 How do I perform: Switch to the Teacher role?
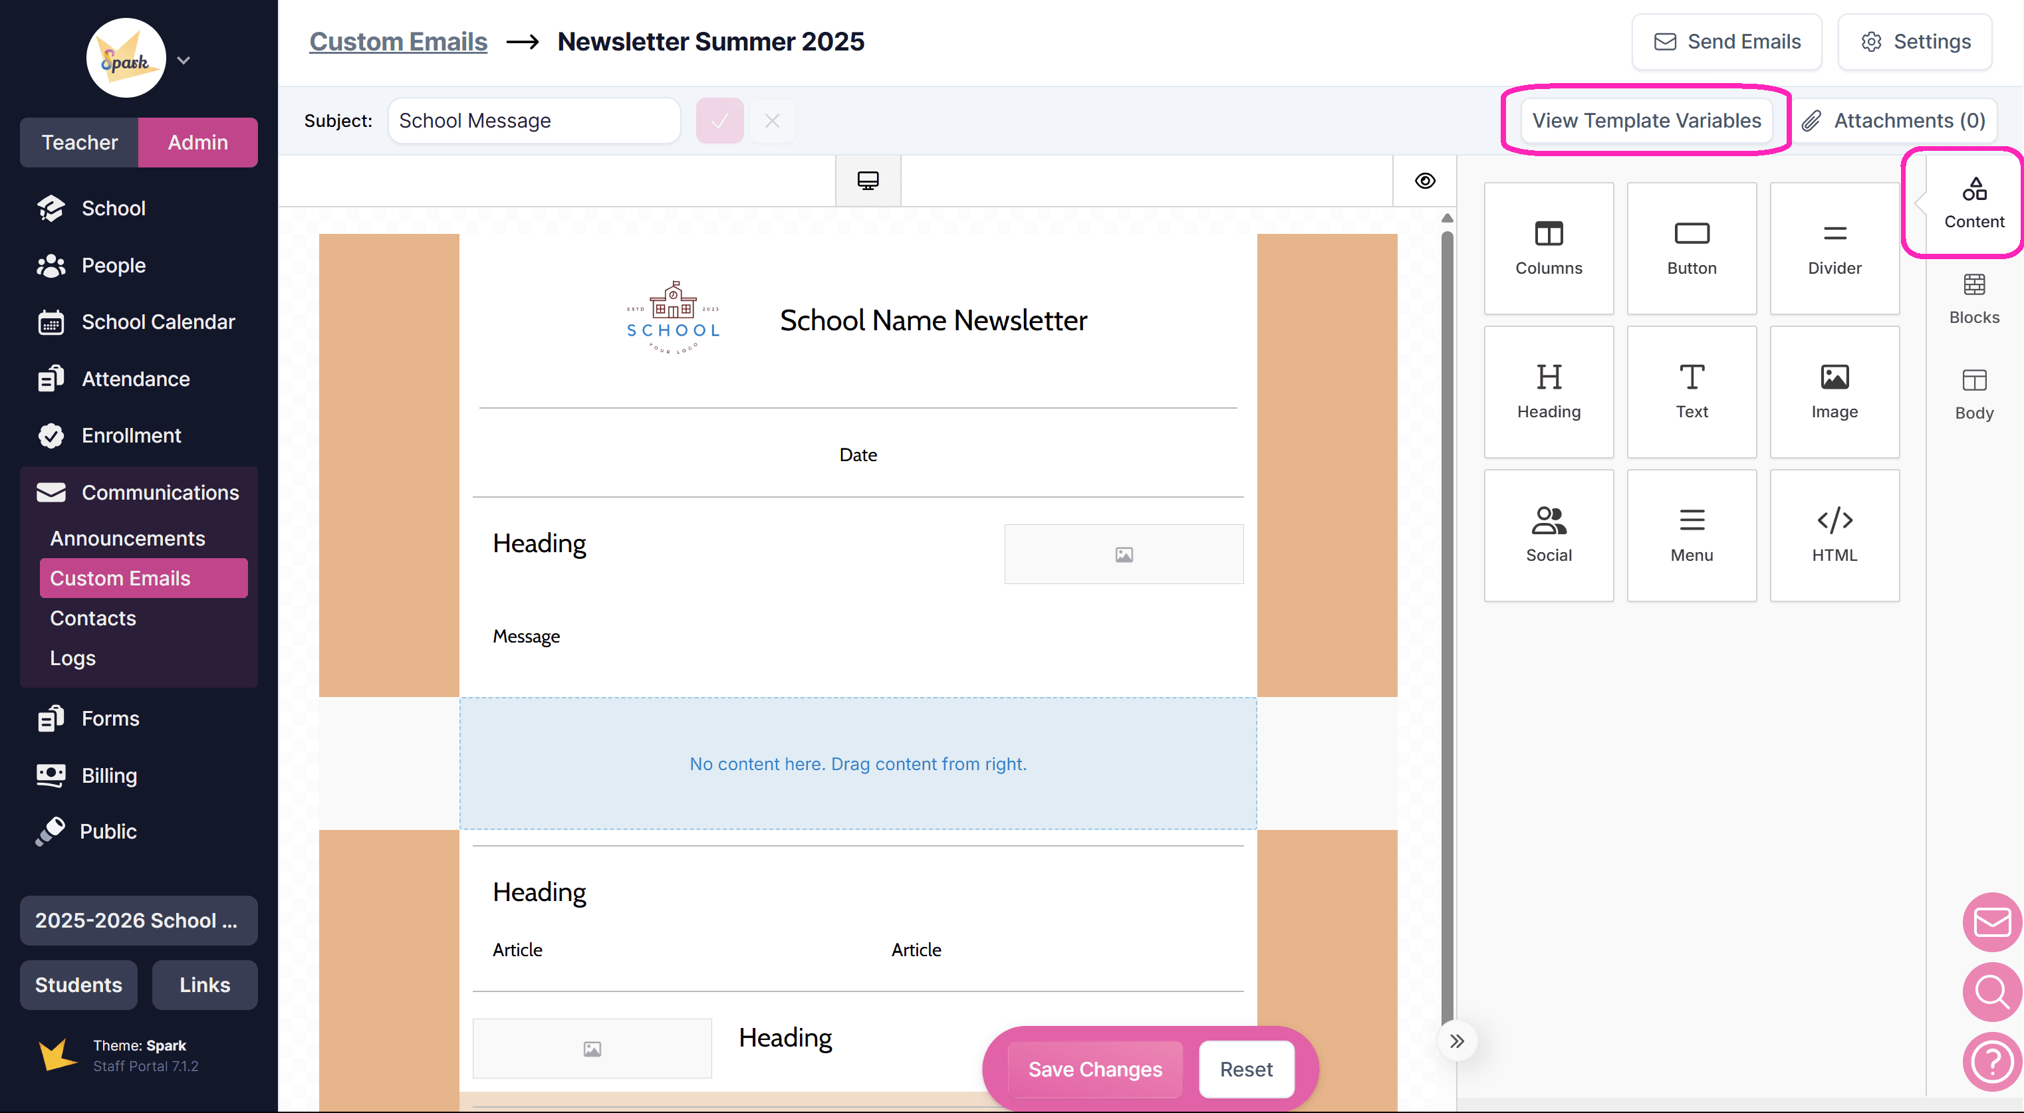[x=79, y=142]
